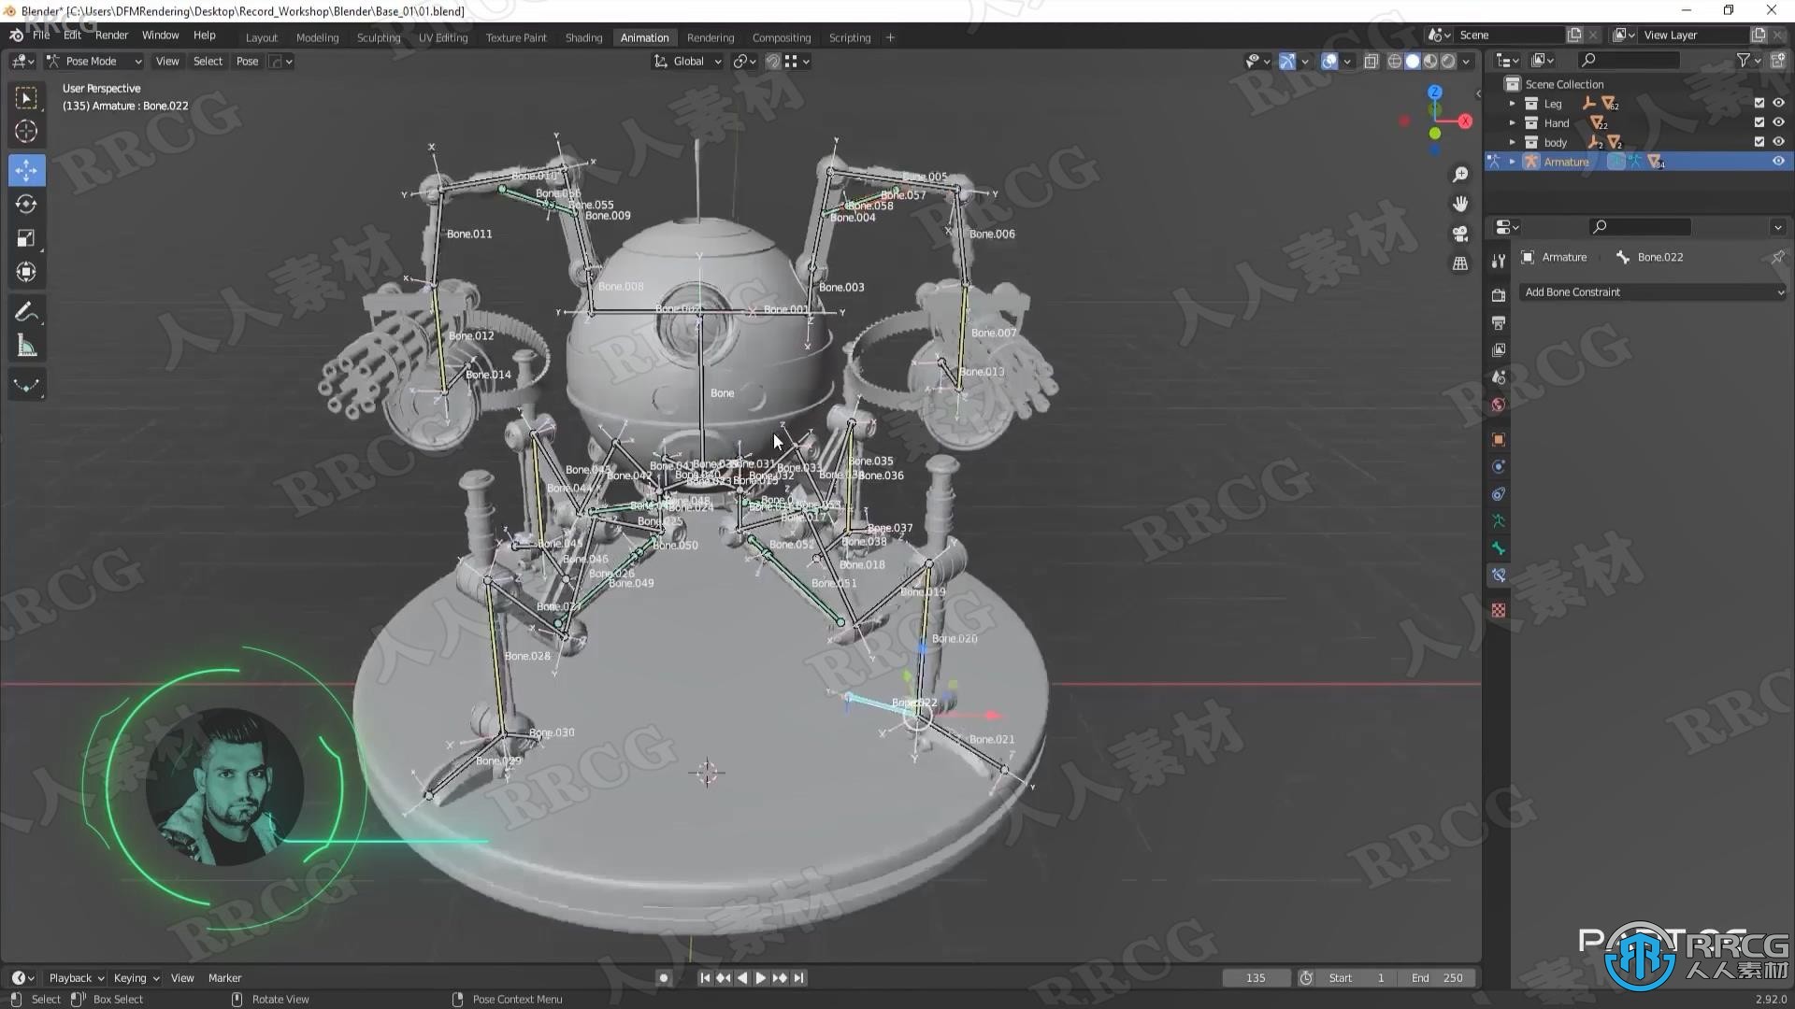Open the File menu
The width and height of the screenshot is (1795, 1009).
(x=41, y=35)
